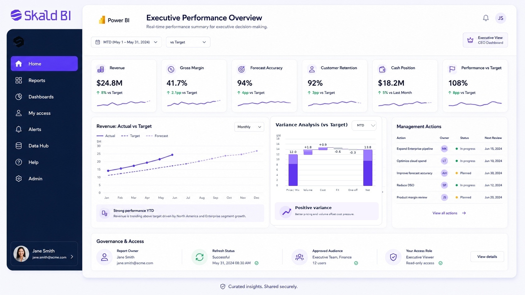This screenshot has height=295, width=525.
Task: Click the Strong performance YTD insight icon
Action: click(105, 213)
